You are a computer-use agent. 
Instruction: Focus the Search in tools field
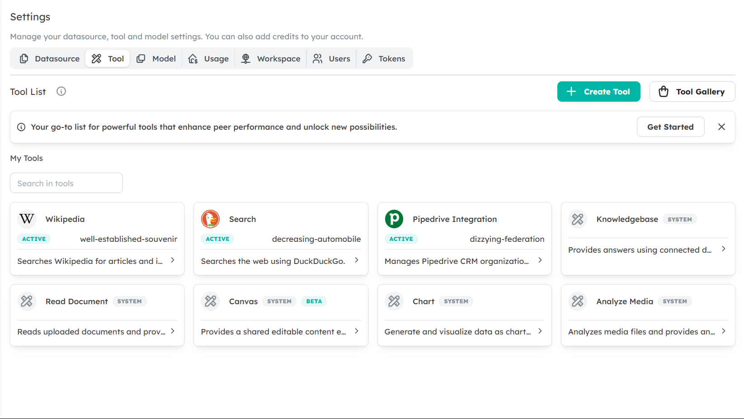coord(66,183)
